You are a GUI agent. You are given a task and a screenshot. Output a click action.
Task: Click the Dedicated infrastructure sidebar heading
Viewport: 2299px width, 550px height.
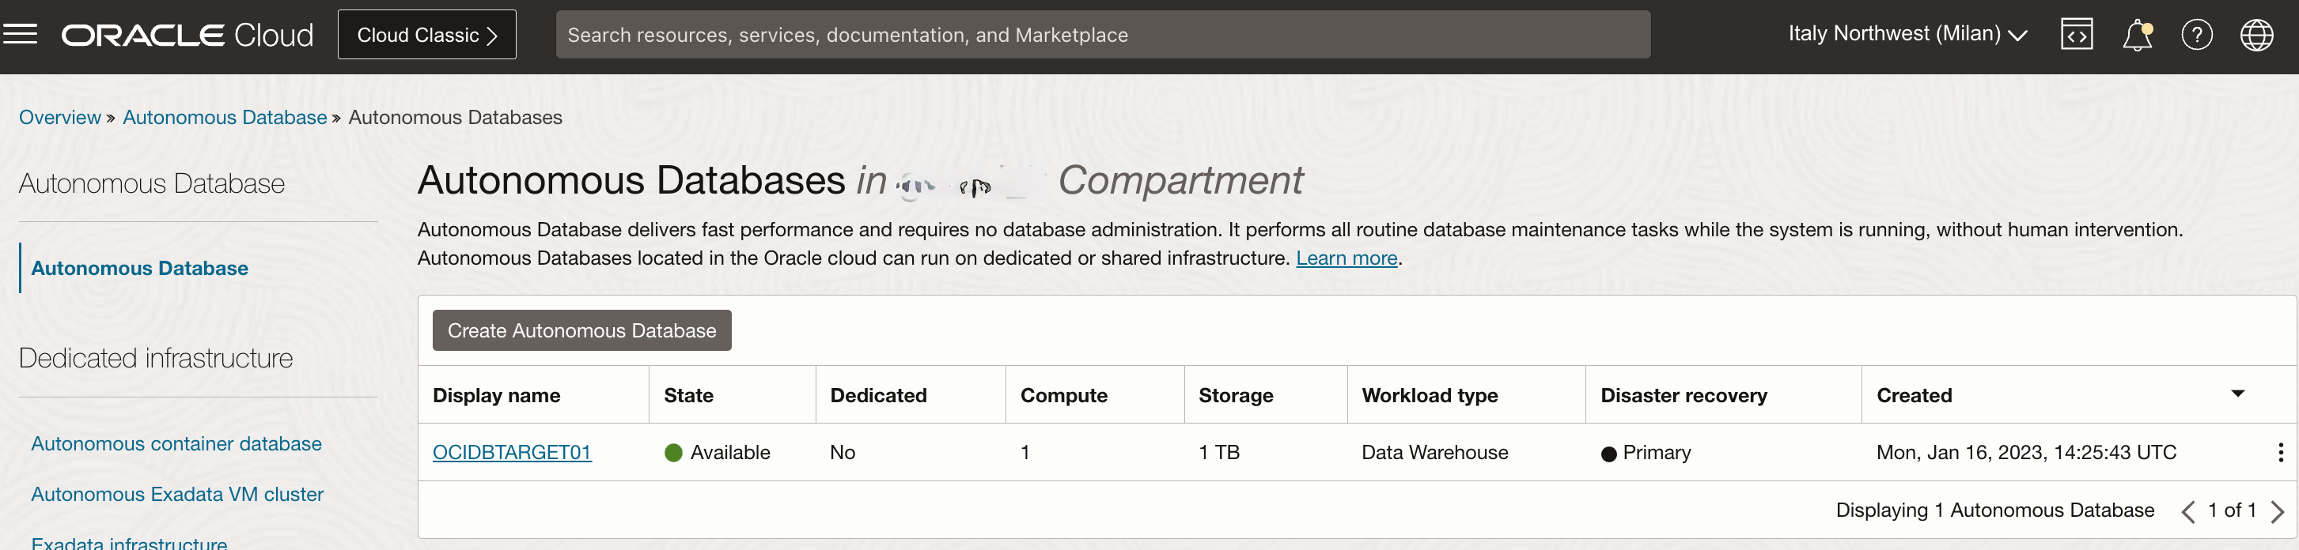tap(155, 357)
